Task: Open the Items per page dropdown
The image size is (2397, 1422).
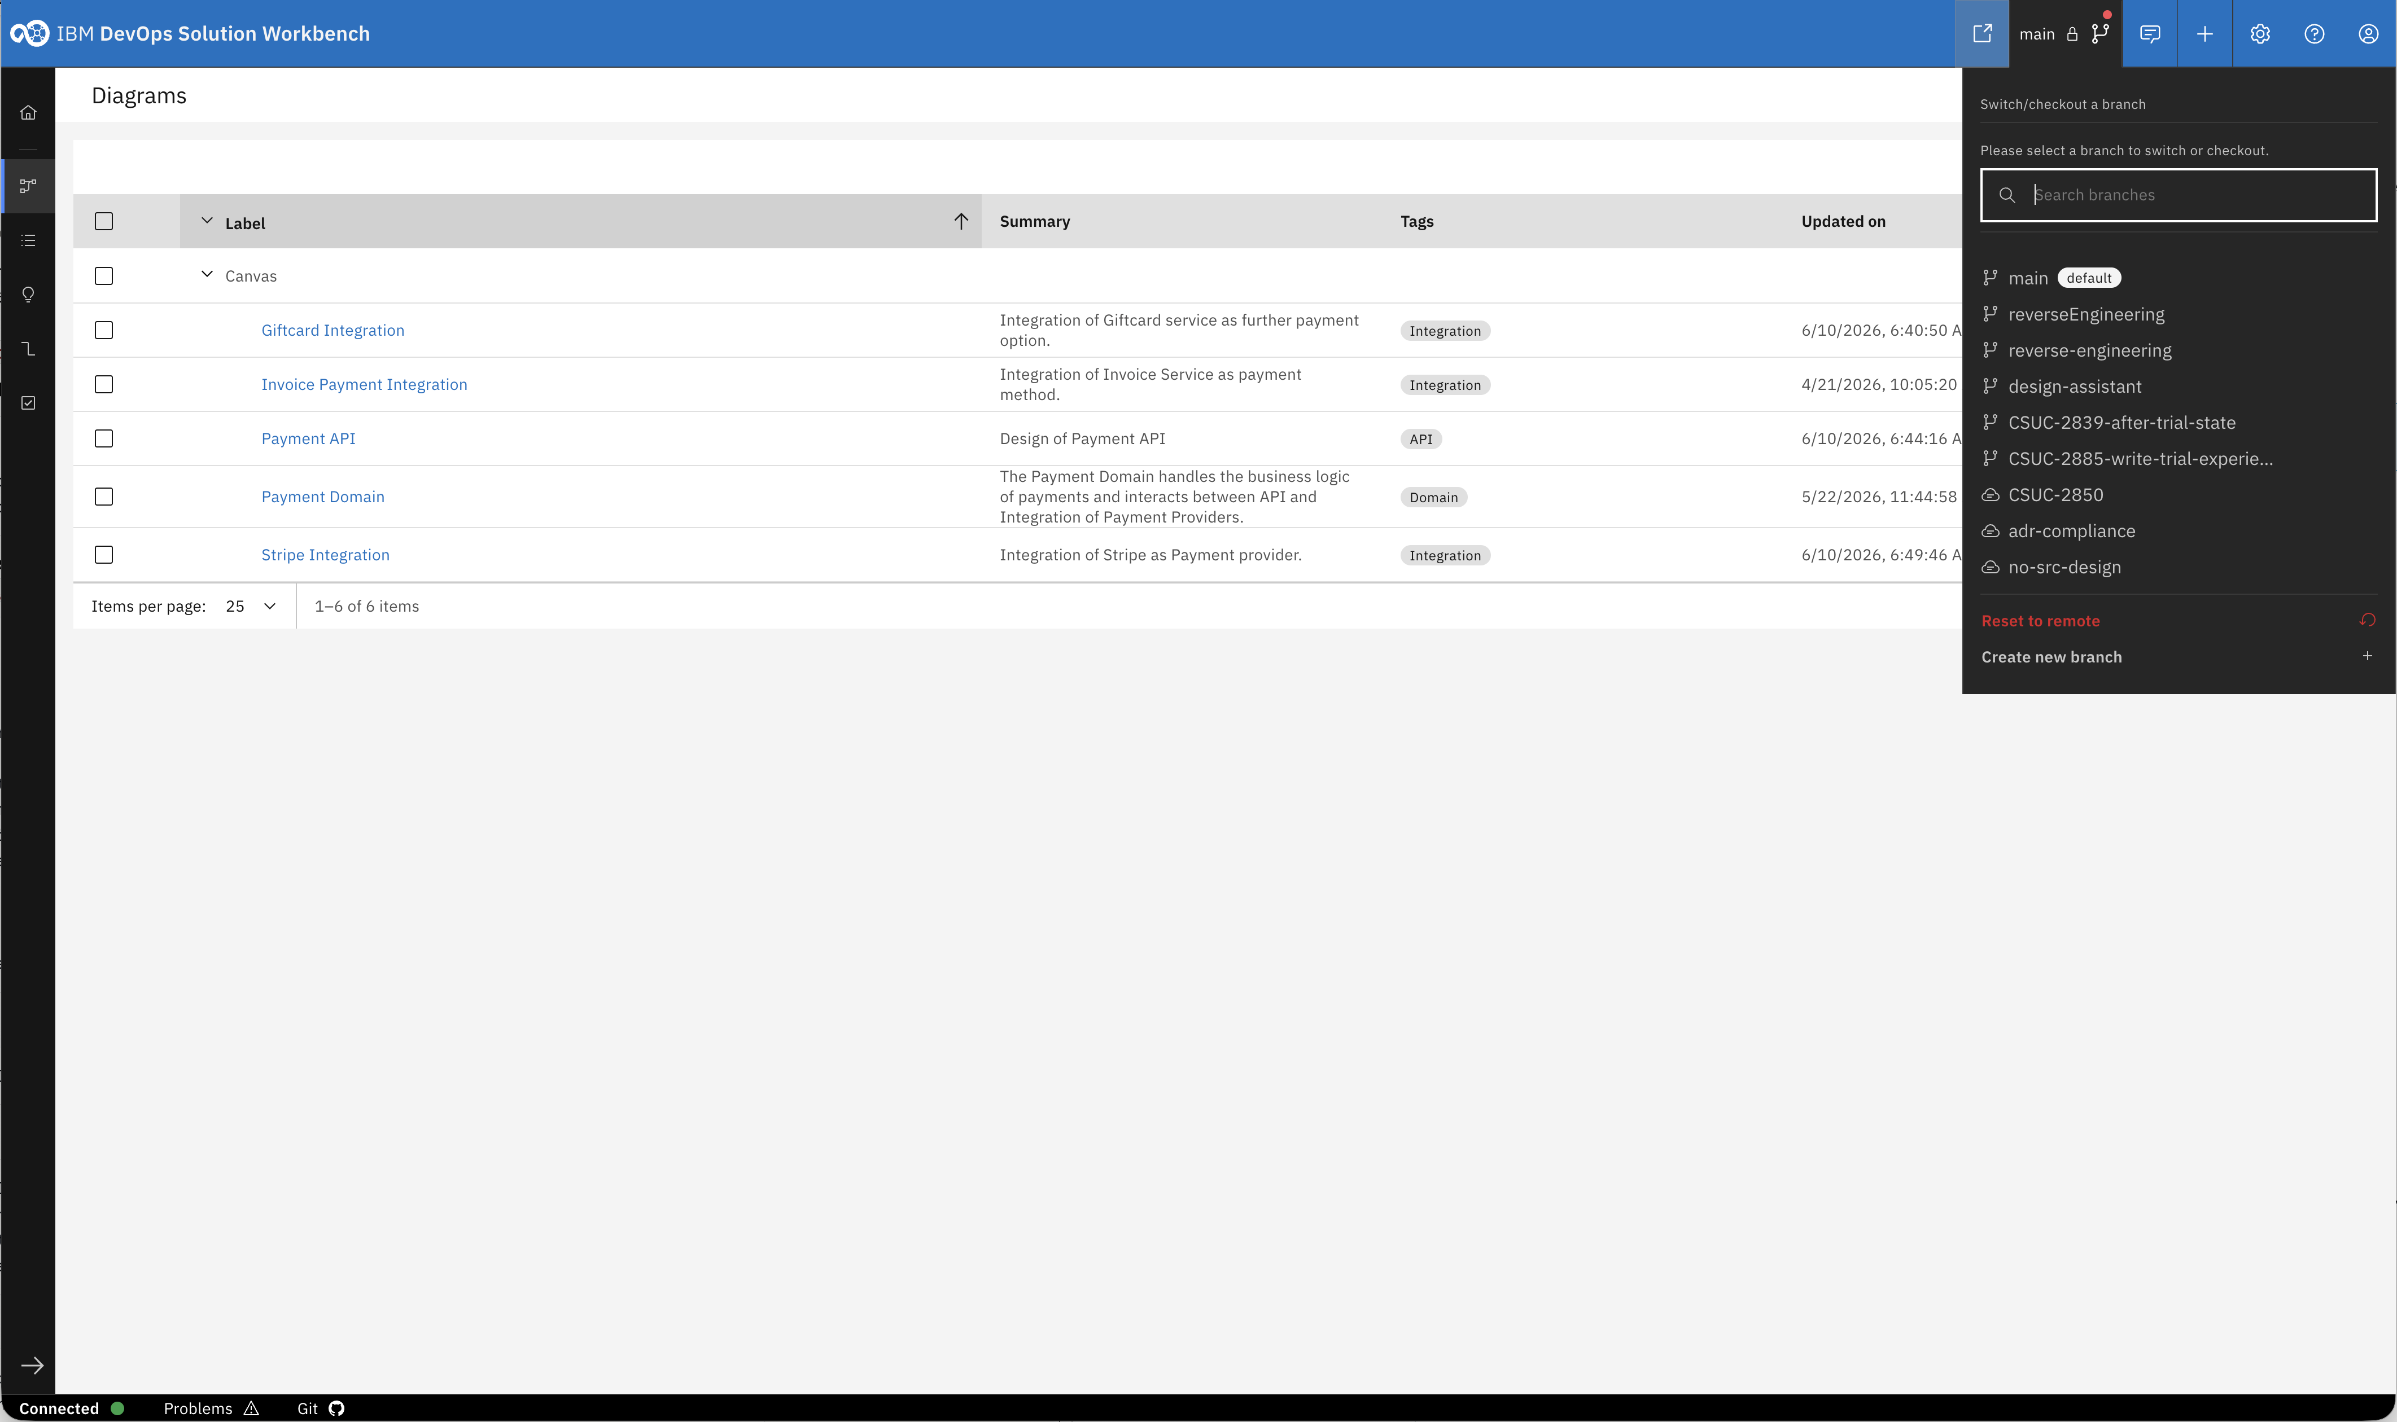Action: pyautogui.click(x=251, y=605)
